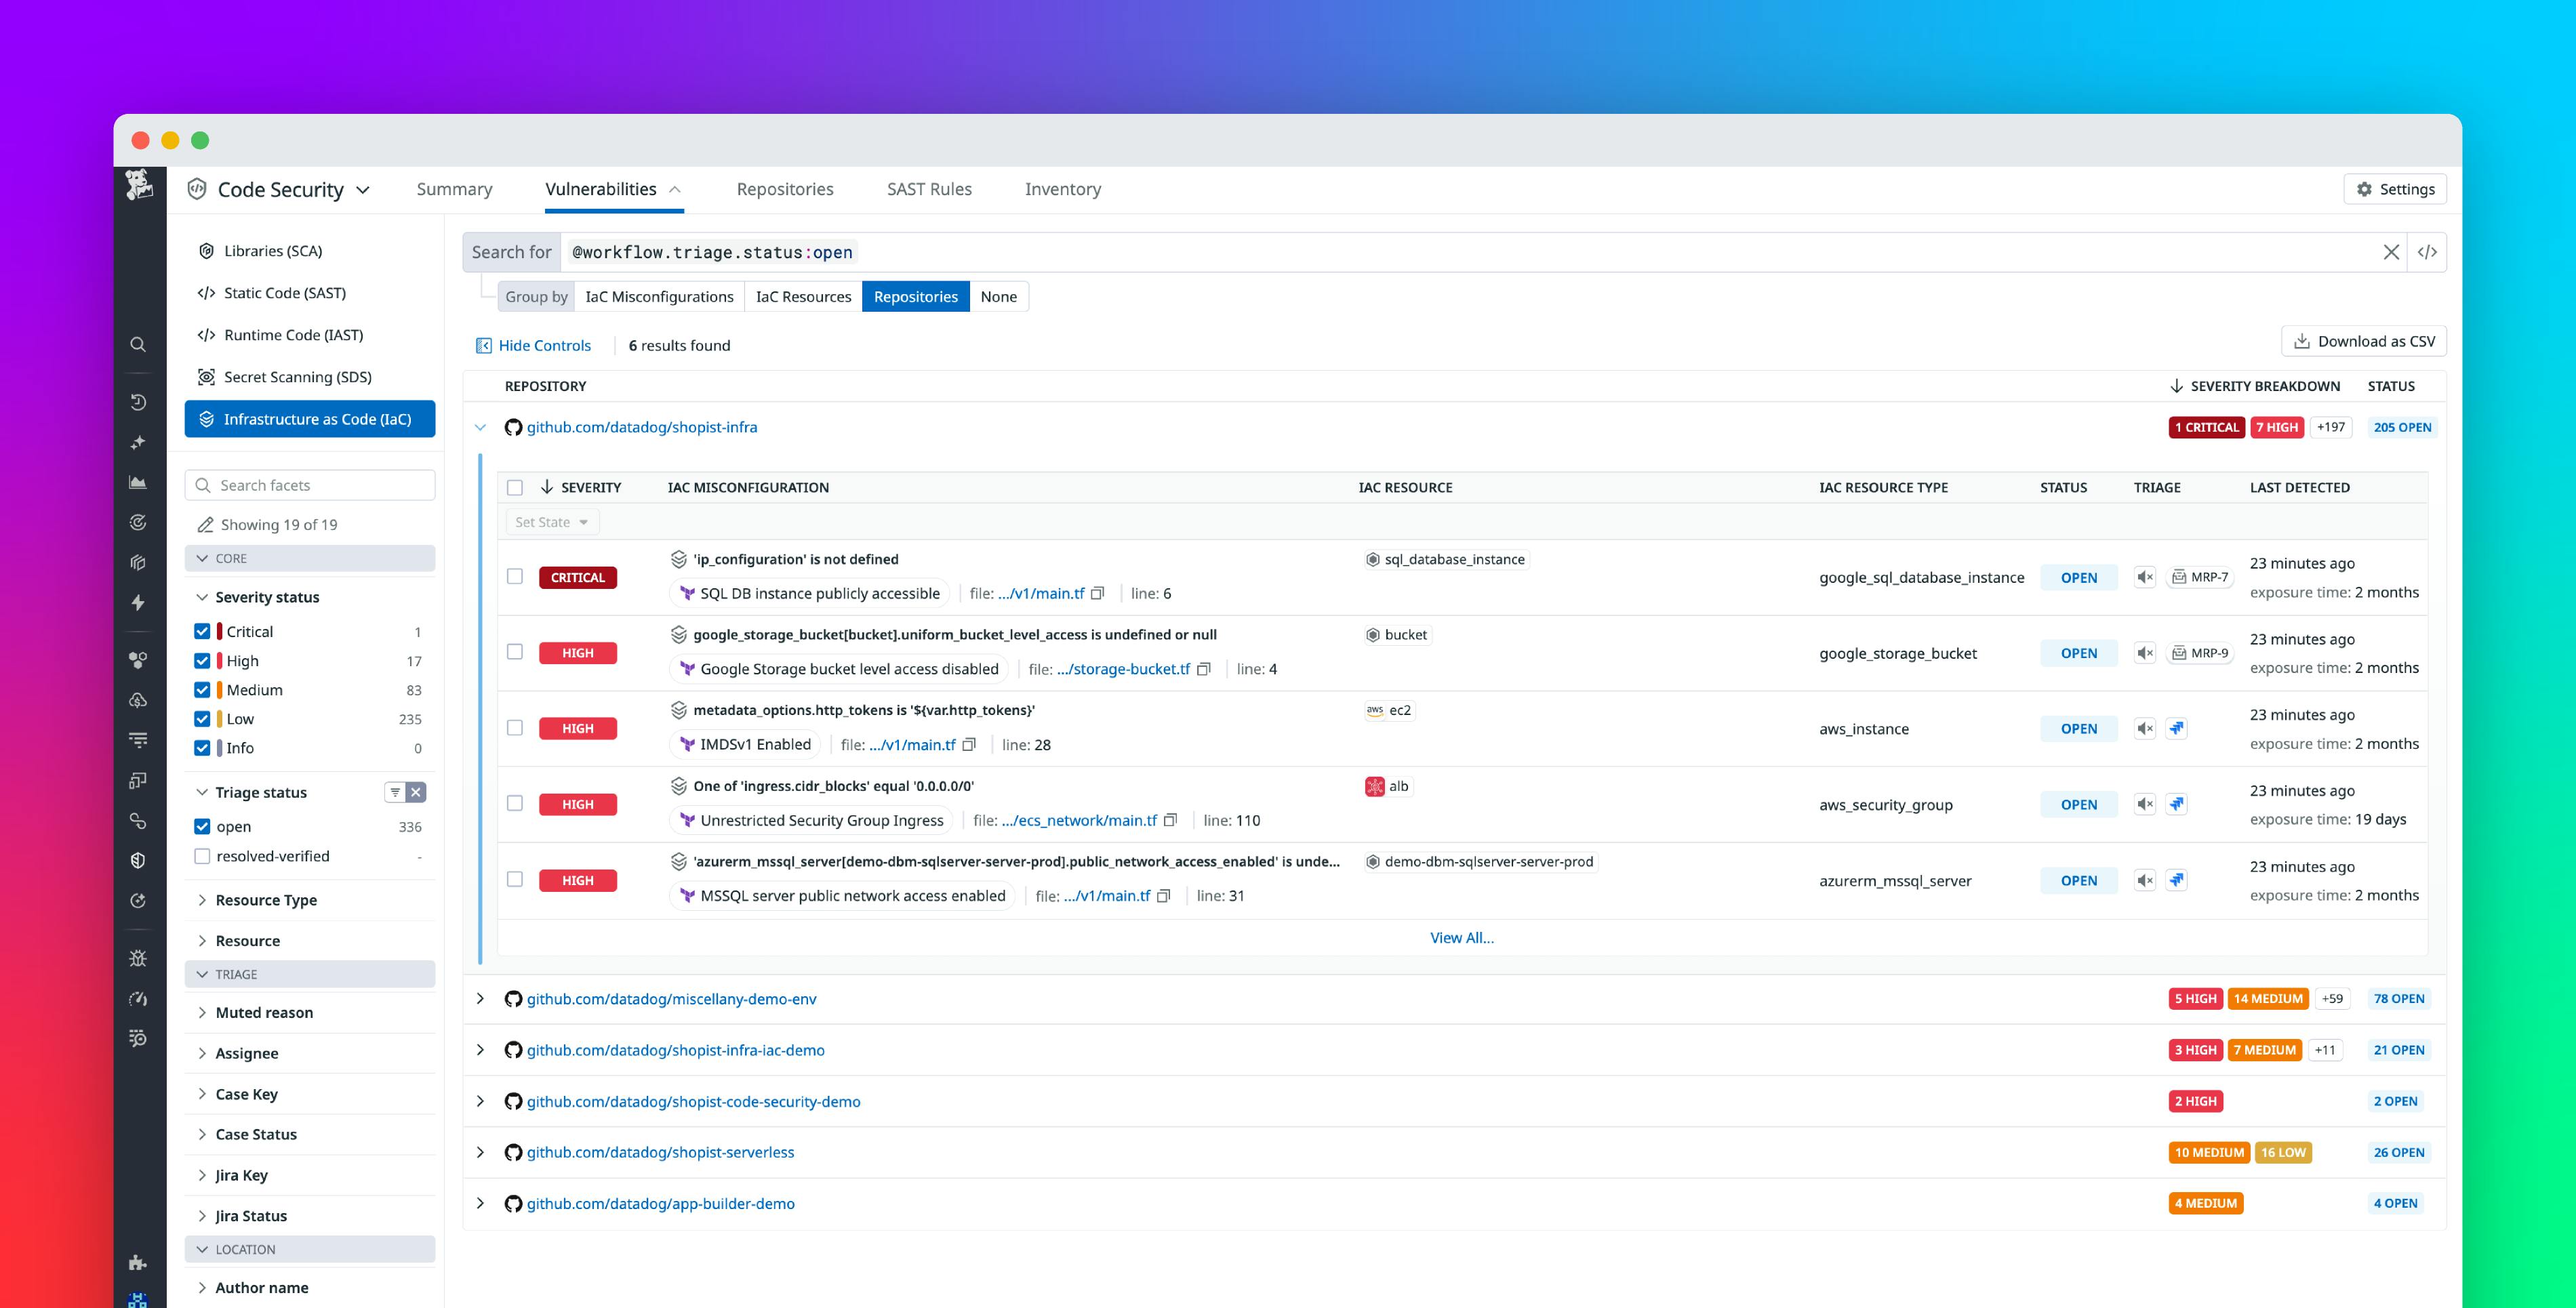Select the checkbox on the CRITICAL ip_configuration finding

[516, 576]
